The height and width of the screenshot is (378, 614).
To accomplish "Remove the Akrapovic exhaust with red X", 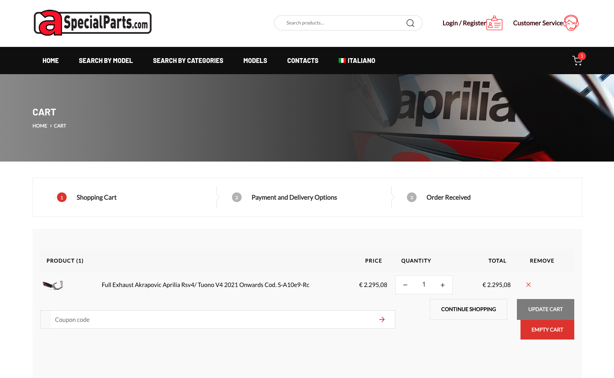I will 529,285.
